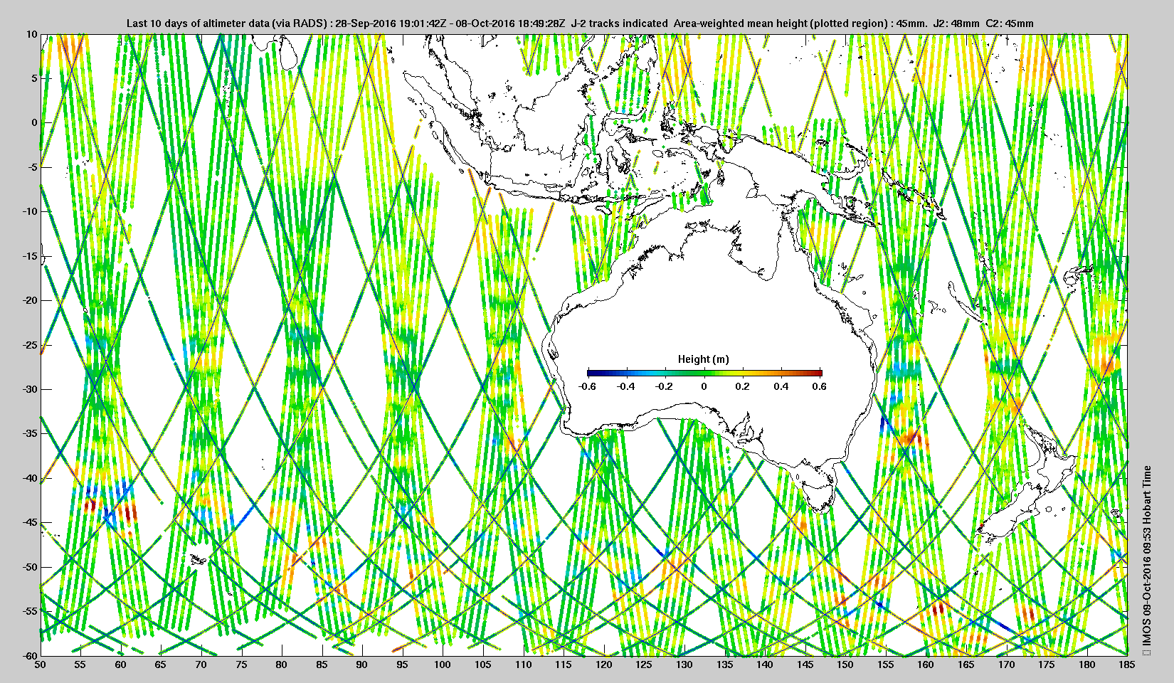The width and height of the screenshot is (1174, 683).
Task: Click the longitude axis label '145'
Action: point(805,665)
